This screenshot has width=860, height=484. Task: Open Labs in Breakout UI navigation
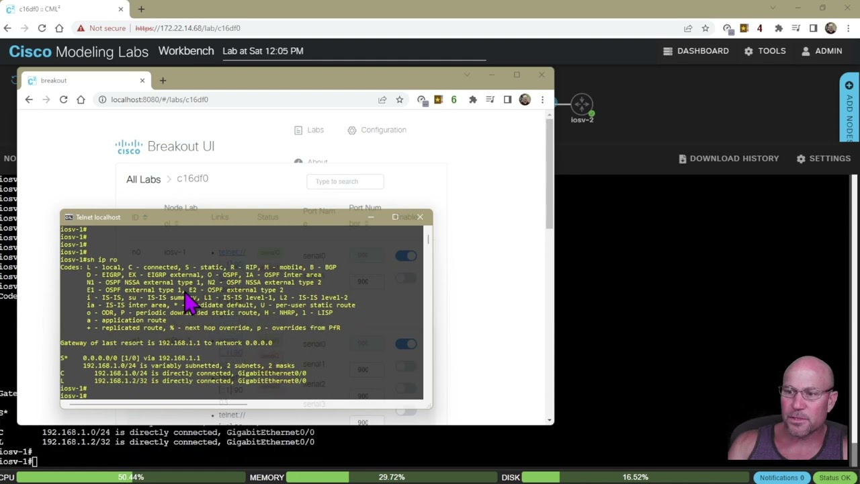pyautogui.click(x=309, y=130)
